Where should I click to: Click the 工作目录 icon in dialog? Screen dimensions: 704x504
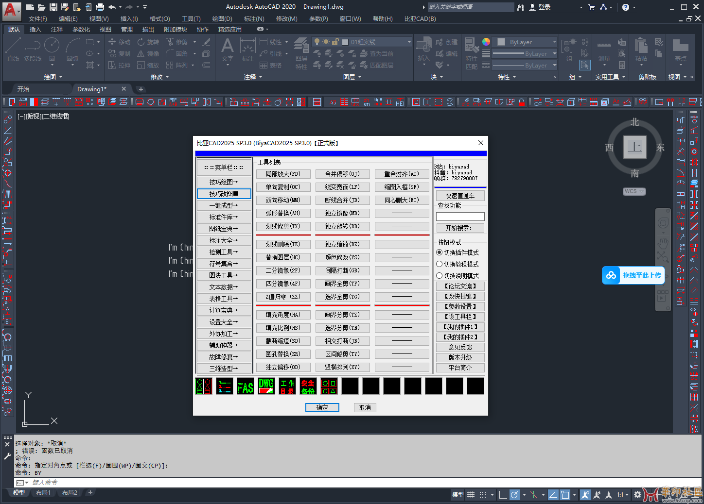pyautogui.click(x=287, y=386)
